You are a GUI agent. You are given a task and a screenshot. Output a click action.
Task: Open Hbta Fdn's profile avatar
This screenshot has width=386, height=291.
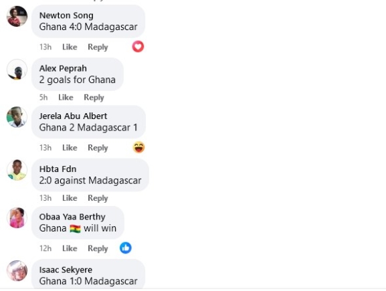[17, 170]
